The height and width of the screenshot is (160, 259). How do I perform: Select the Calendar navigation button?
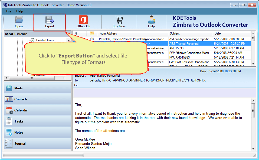pyautogui.click(x=38, y=110)
